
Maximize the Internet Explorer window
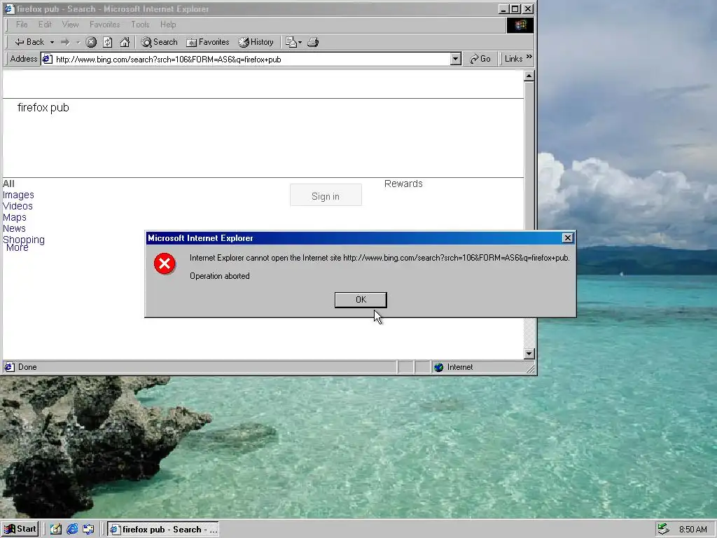pos(515,8)
